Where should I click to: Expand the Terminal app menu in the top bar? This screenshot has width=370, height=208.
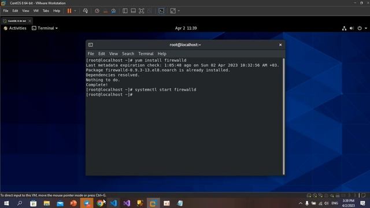tap(45, 28)
